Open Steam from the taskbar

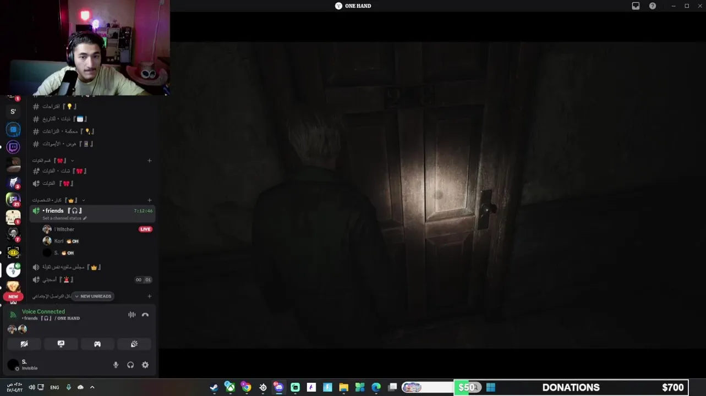(214, 387)
